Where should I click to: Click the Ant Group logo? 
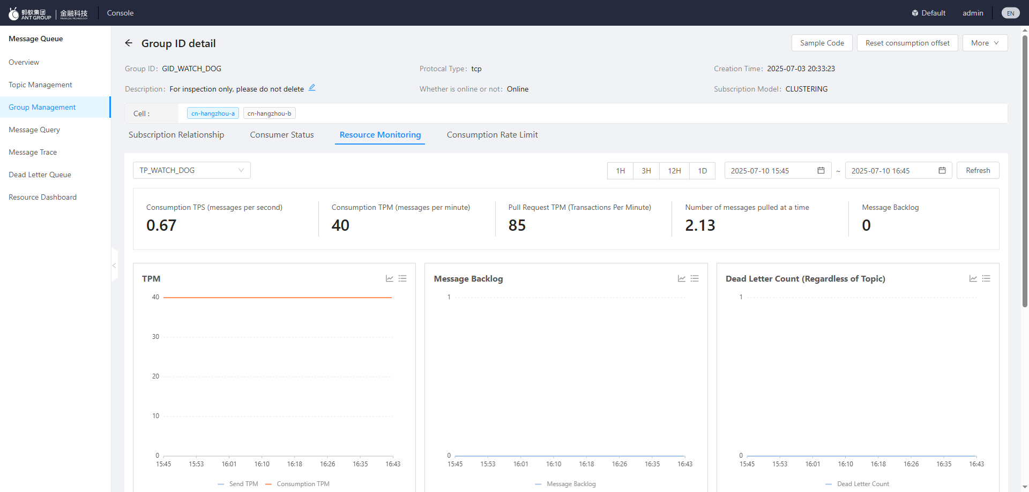(x=48, y=13)
